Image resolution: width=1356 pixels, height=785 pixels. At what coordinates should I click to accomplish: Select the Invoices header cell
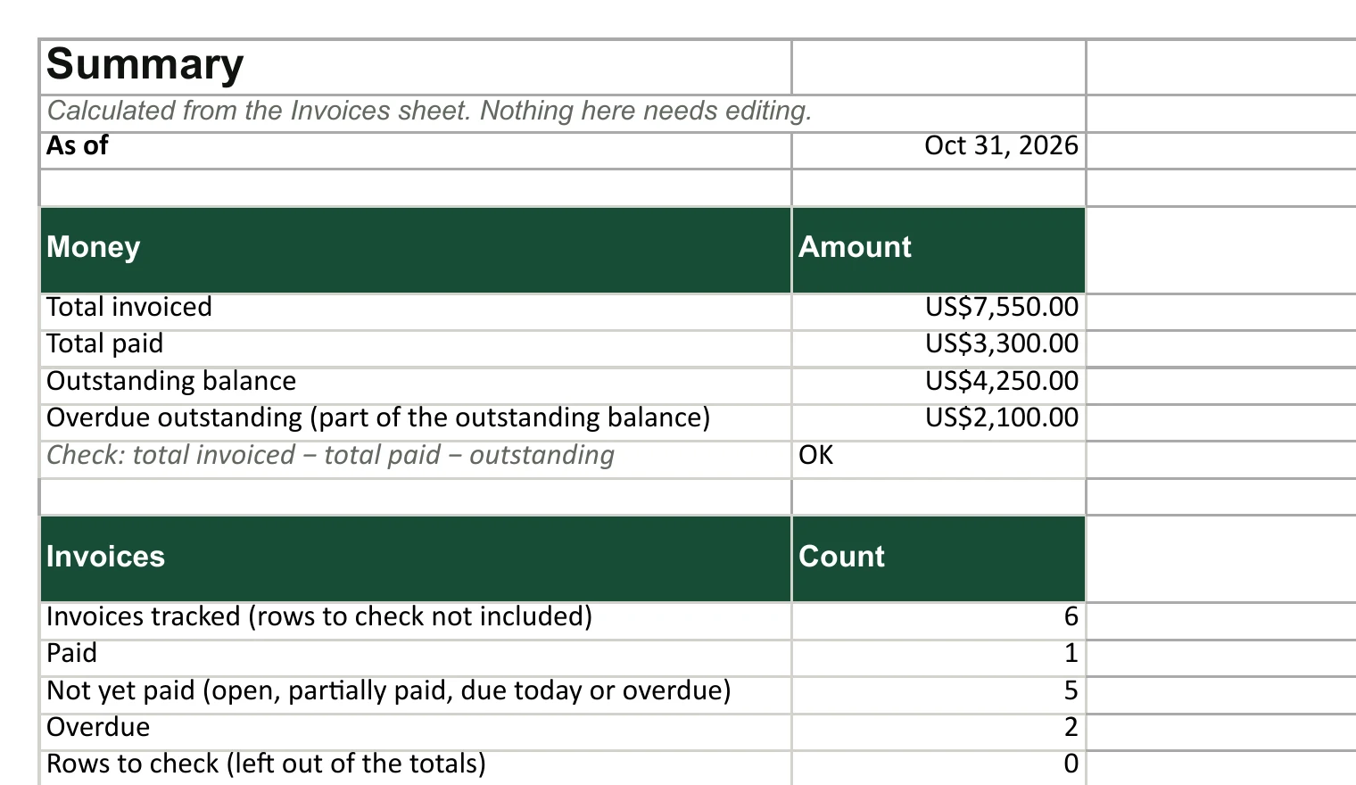(x=416, y=558)
